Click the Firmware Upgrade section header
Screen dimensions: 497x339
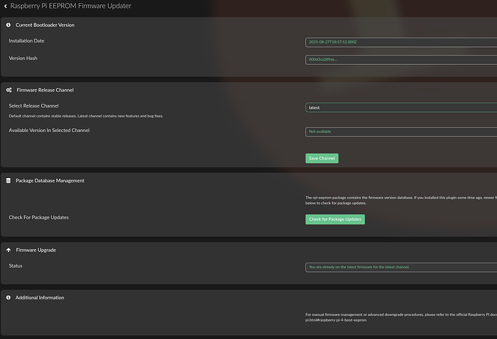36,250
